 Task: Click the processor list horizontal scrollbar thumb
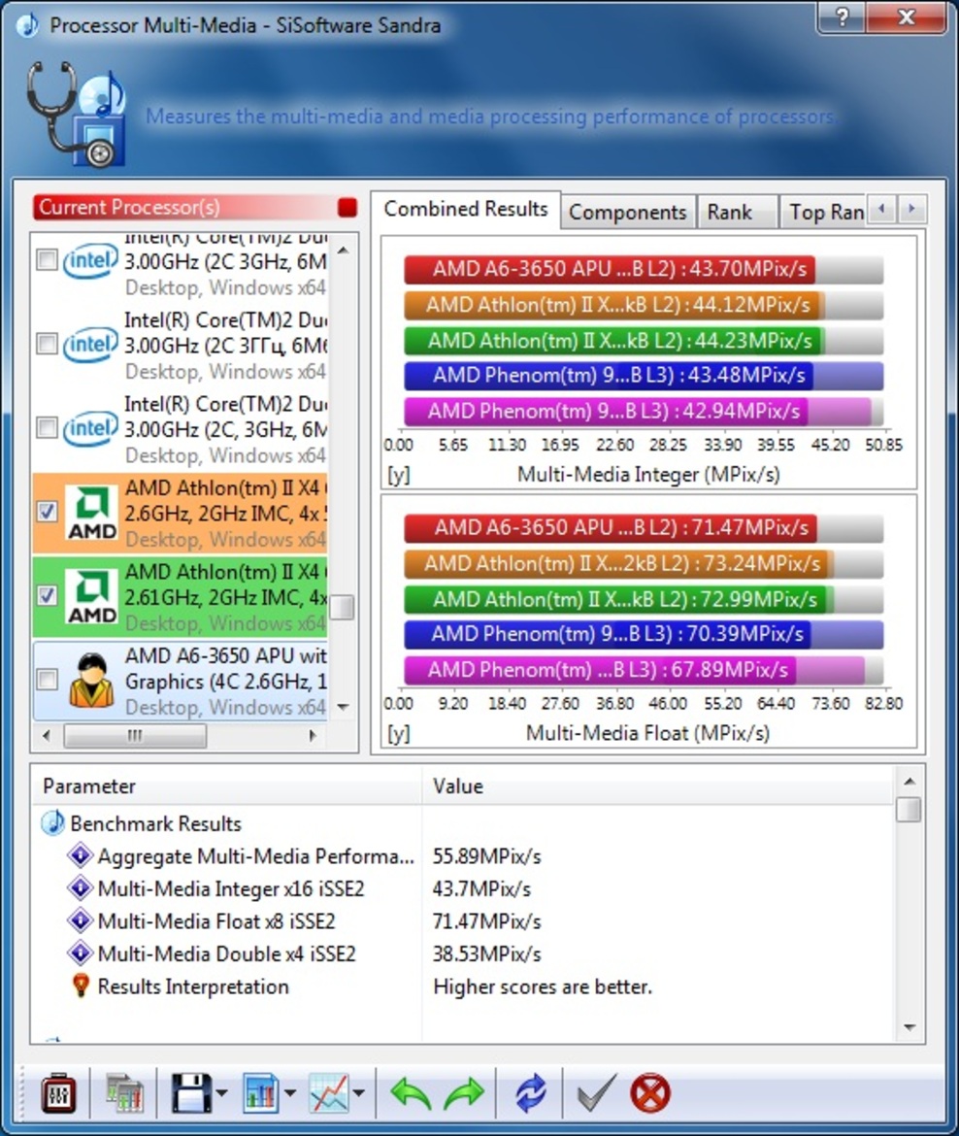[x=135, y=736]
